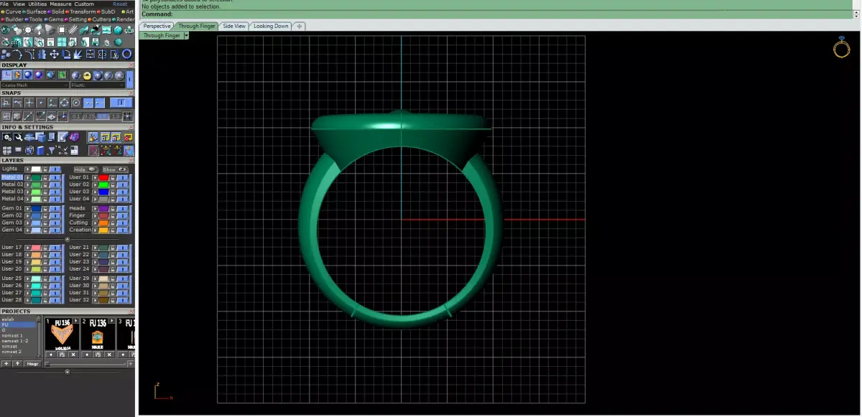Change User 01 red color swatch
Screen dimensions: 862x417
point(103,177)
